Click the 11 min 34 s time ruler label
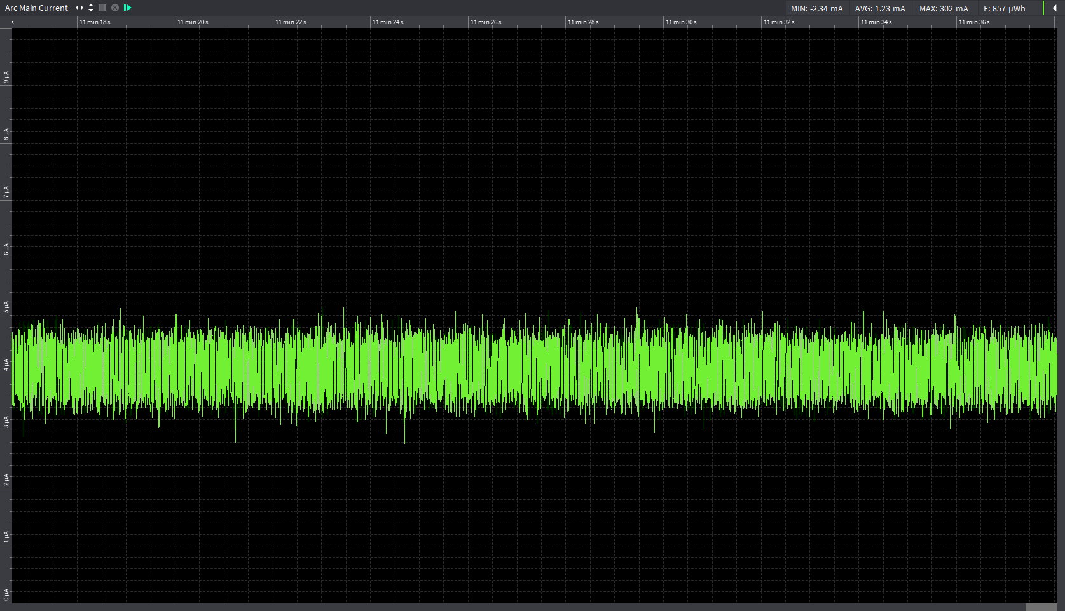The height and width of the screenshot is (611, 1065). [876, 22]
